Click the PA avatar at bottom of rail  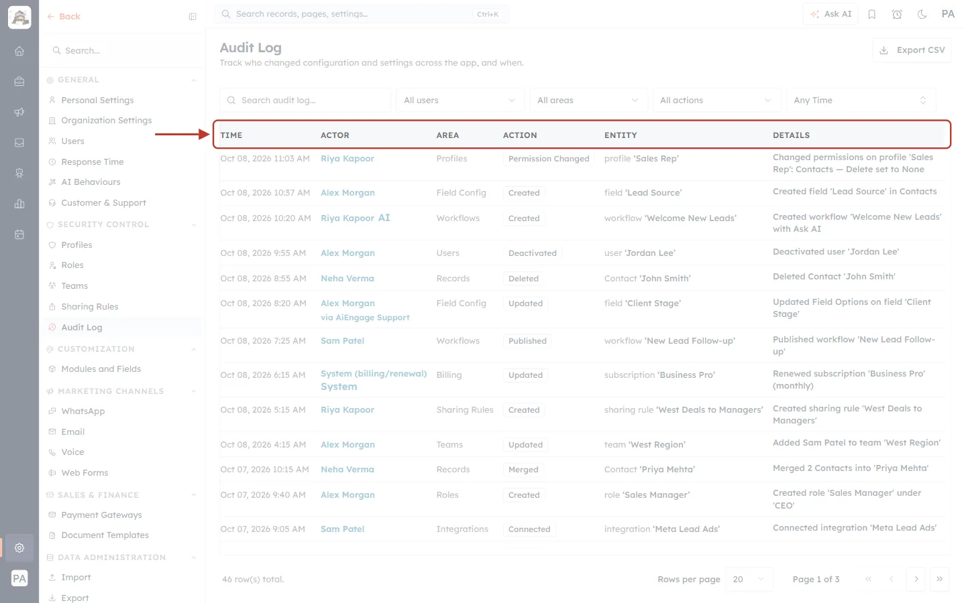pyautogui.click(x=19, y=578)
